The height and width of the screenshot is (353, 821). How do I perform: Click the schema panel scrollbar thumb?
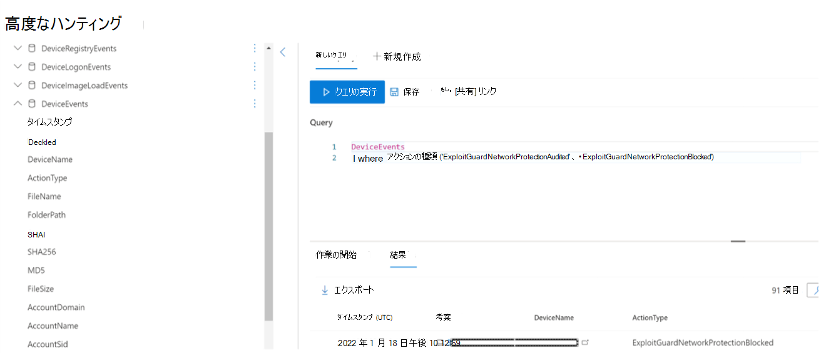click(268, 226)
